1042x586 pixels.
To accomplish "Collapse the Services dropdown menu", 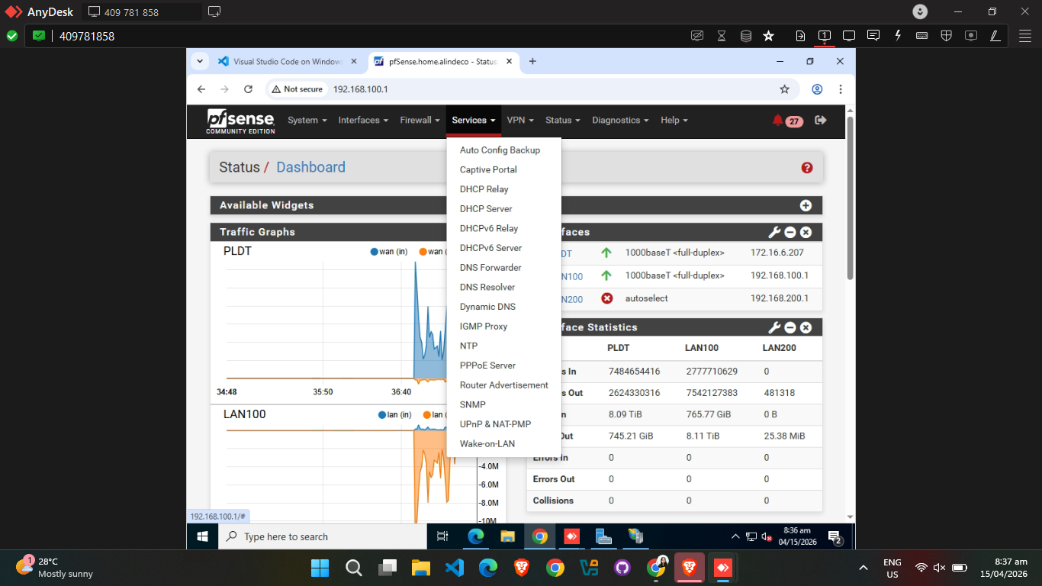I will (x=474, y=121).
